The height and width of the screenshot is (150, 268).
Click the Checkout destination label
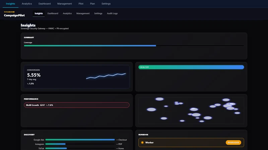click(121, 140)
